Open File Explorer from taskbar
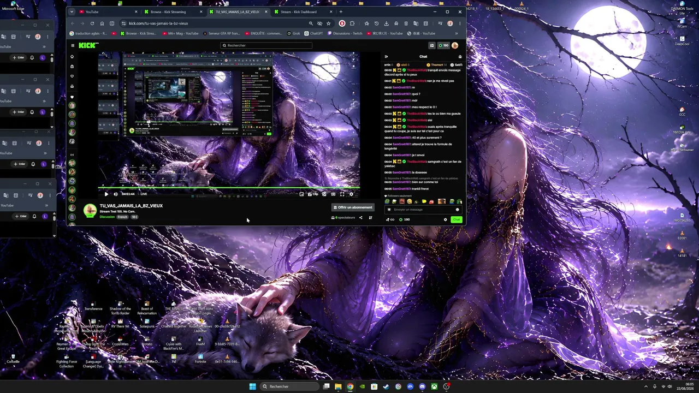This screenshot has height=393, width=699. [338, 386]
